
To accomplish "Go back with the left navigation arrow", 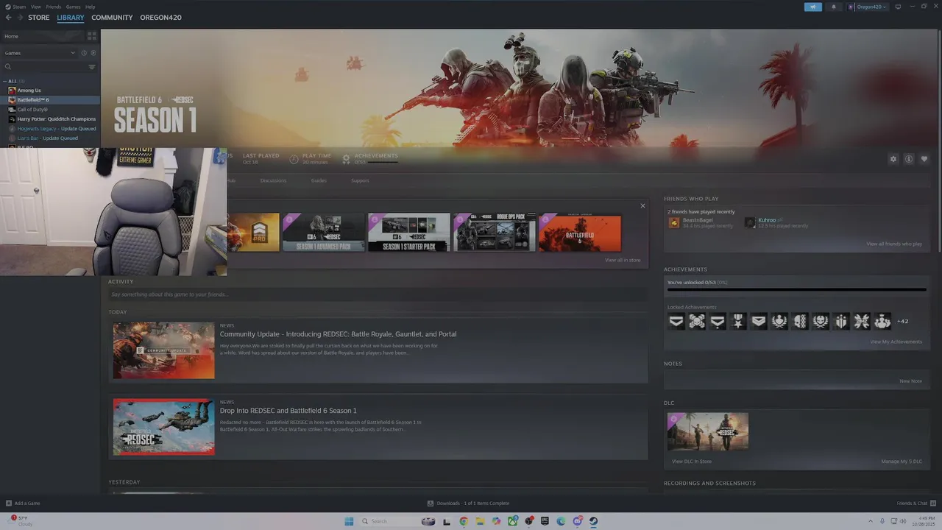I will point(8,18).
